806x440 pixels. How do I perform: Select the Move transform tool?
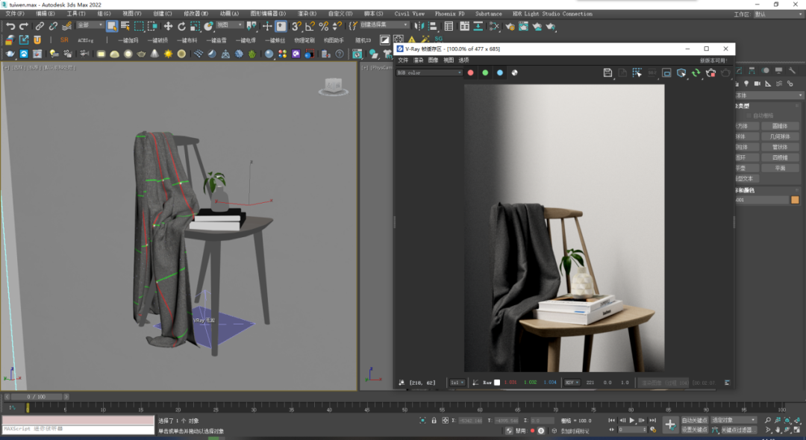[x=168, y=26]
